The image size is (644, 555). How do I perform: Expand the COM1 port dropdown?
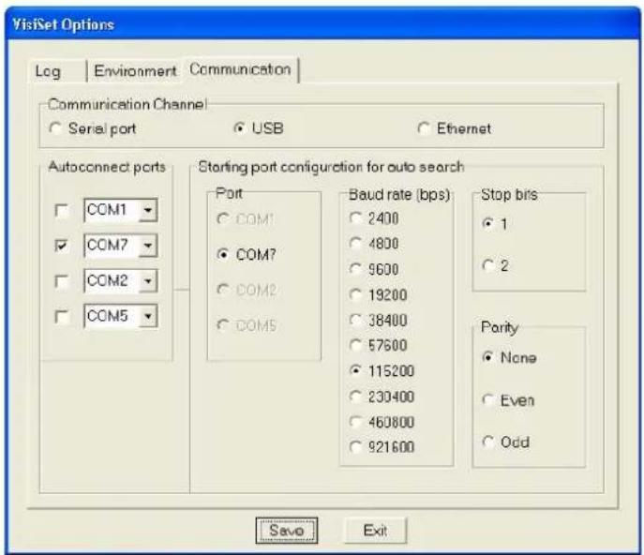(148, 210)
